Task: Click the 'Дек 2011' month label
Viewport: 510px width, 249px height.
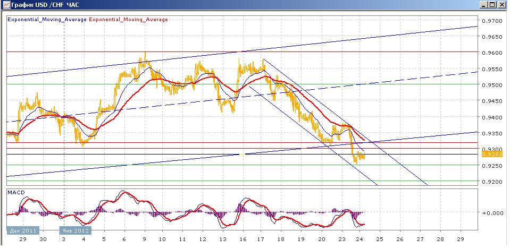Action: pyautogui.click(x=23, y=230)
